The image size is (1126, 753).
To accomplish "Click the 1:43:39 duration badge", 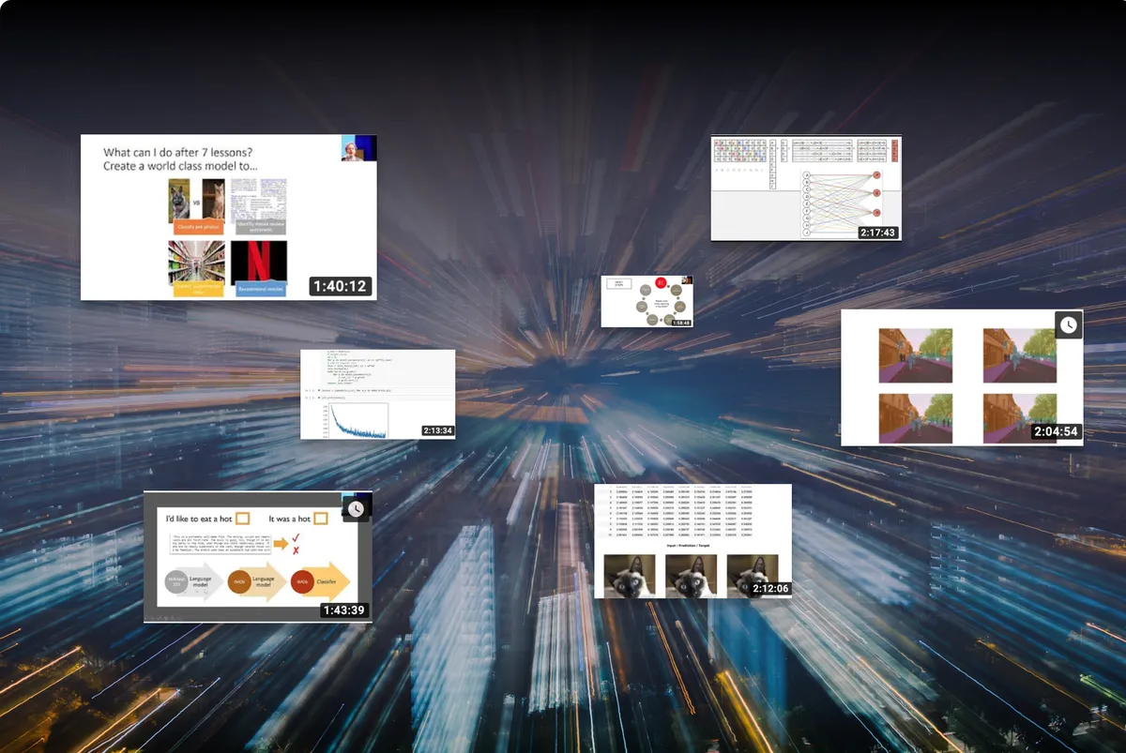I will (344, 610).
